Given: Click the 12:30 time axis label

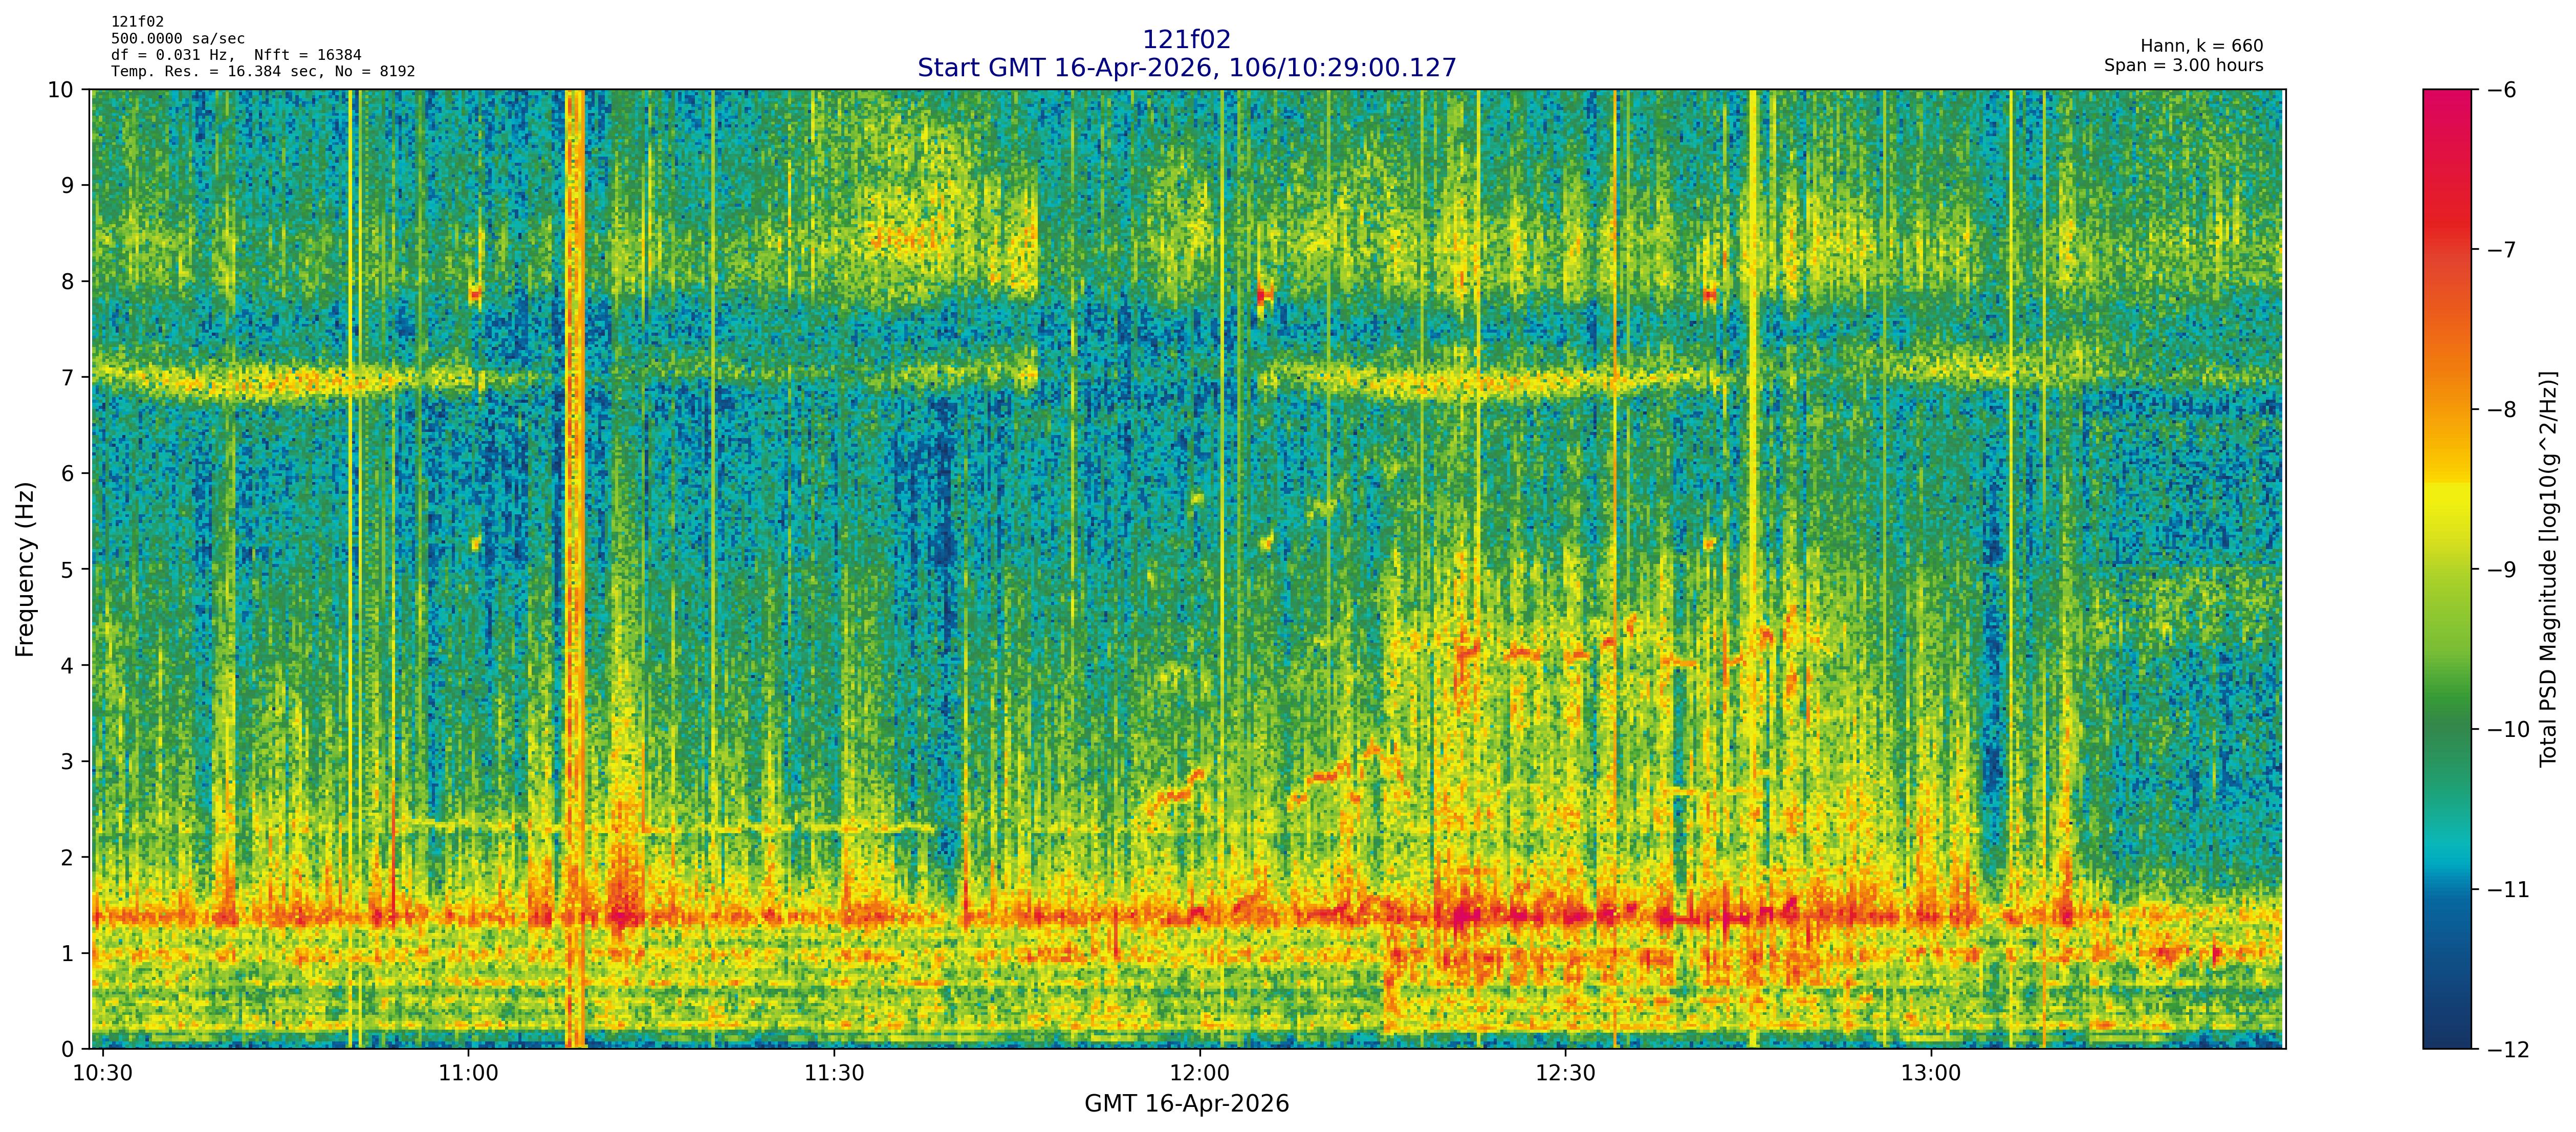Looking at the screenshot, I should coord(1565,1074).
